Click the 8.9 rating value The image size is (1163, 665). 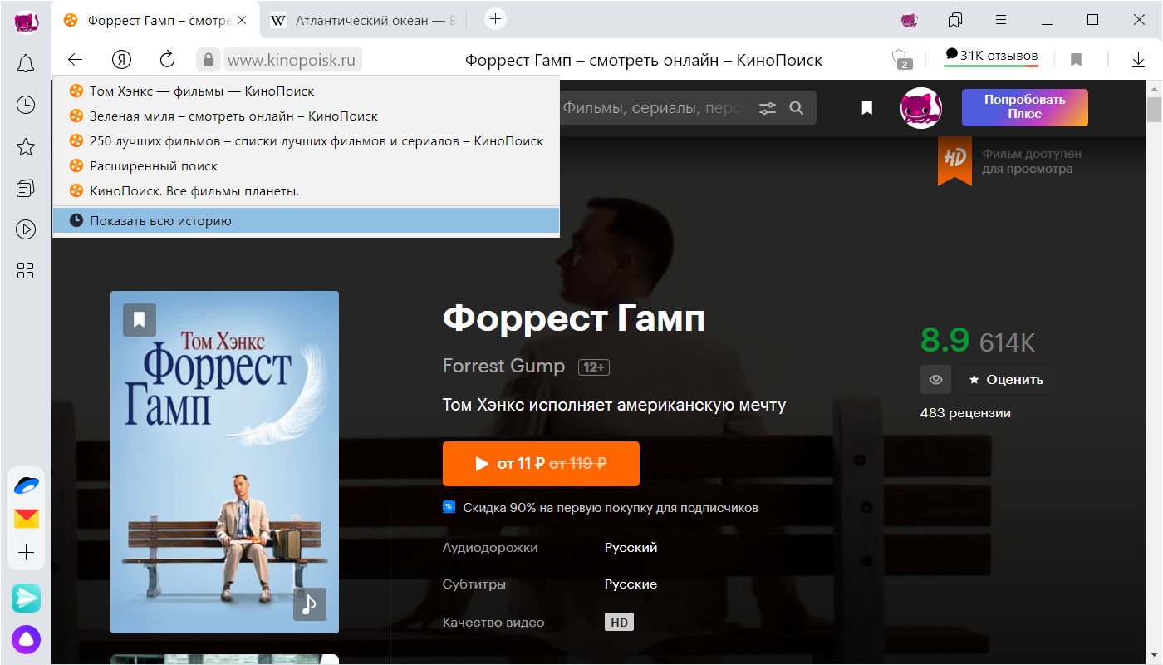(x=945, y=340)
